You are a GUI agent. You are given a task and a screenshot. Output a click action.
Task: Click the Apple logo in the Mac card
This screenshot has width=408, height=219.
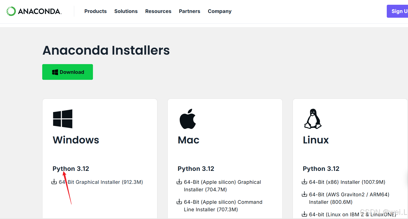pyautogui.click(x=188, y=119)
